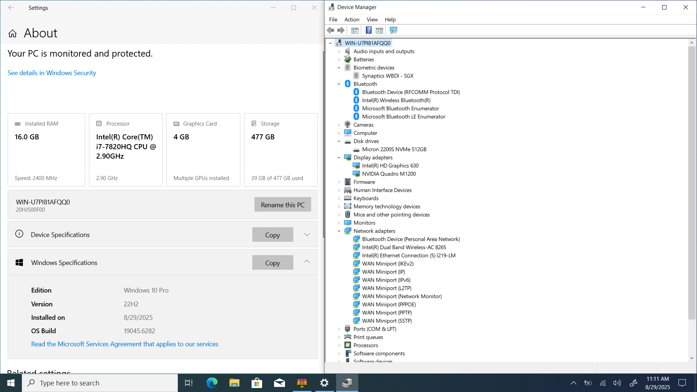Open See details in Windows Security link

click(x=52, y=73)
